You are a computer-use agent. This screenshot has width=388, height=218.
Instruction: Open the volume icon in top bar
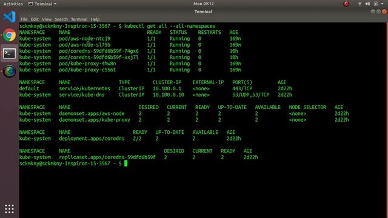368,4
